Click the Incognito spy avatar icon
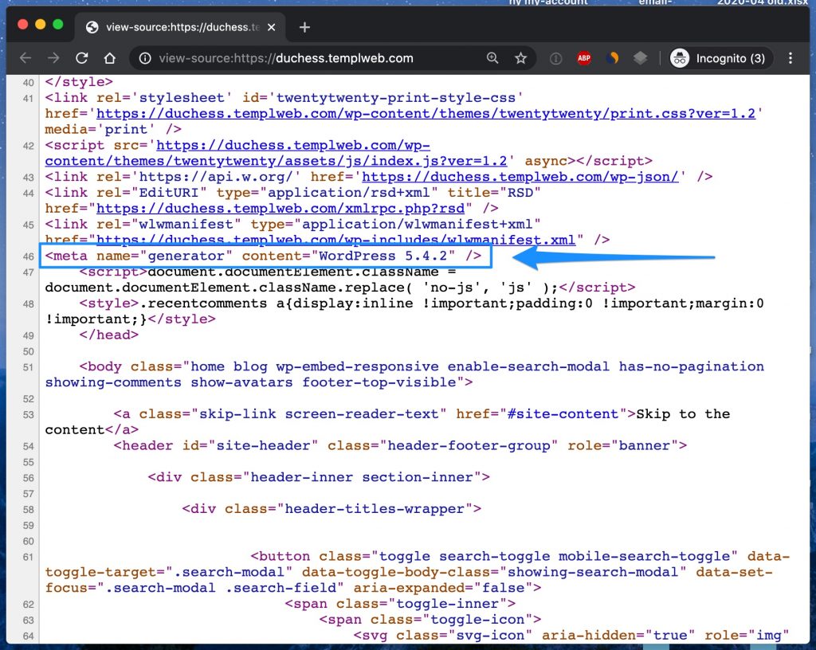The image size is (816, 650). click(680, 57)
